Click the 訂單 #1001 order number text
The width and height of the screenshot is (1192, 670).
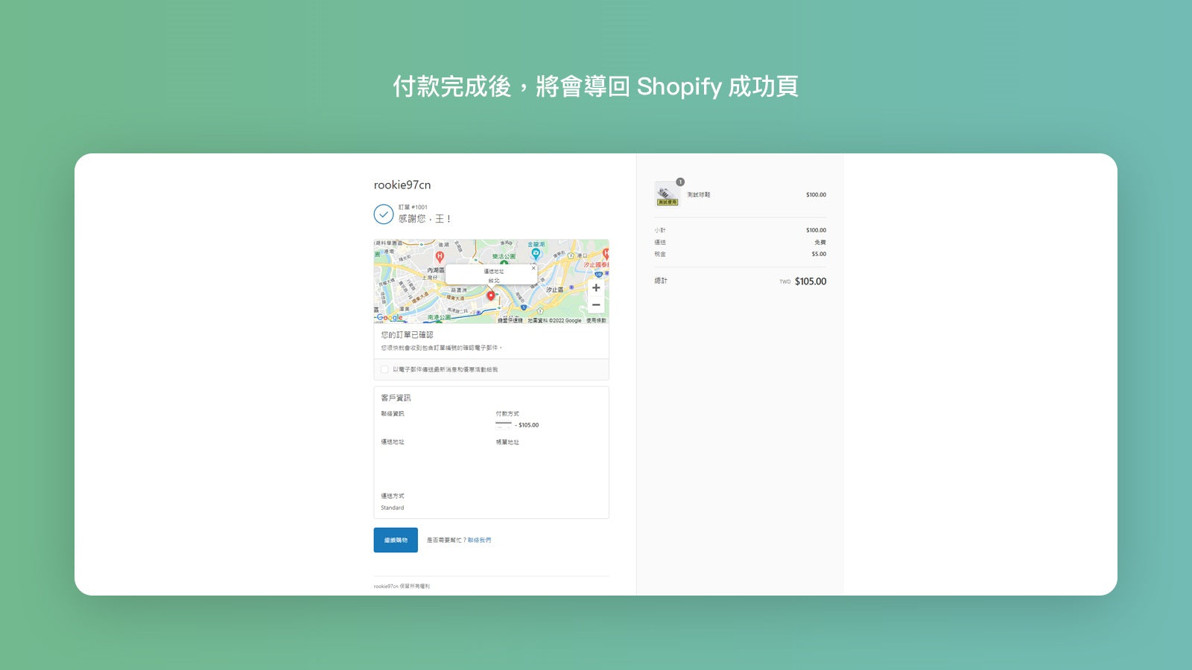(413, 208)
